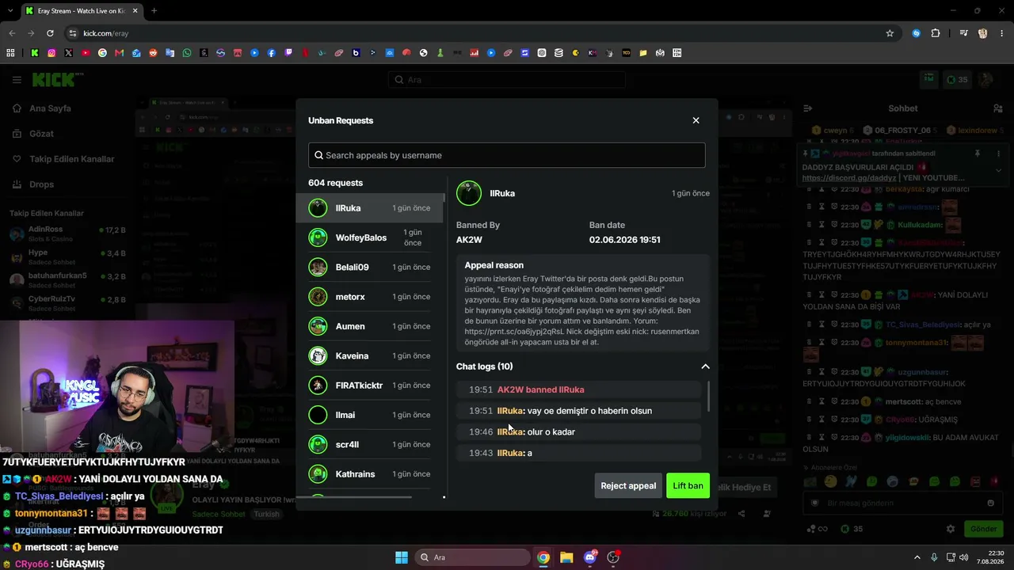Open the X (Twitter) bookmark
The image size is (1014, 570).
point(69,53)
